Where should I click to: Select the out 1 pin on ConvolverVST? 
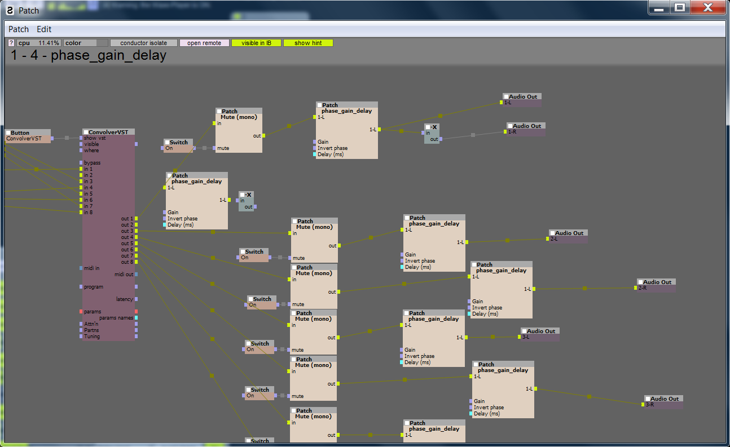coord(137,219)
